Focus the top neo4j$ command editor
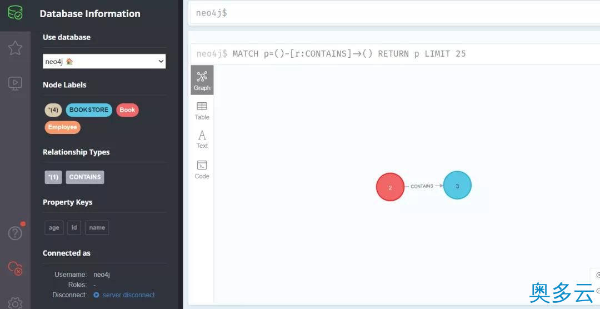Viewport: 600px width, 309px height. click(x=395, y=13)
